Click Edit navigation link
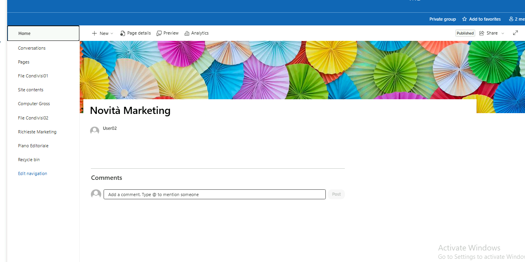This screenshot has height=262, width=525. [x=33, y=173]
